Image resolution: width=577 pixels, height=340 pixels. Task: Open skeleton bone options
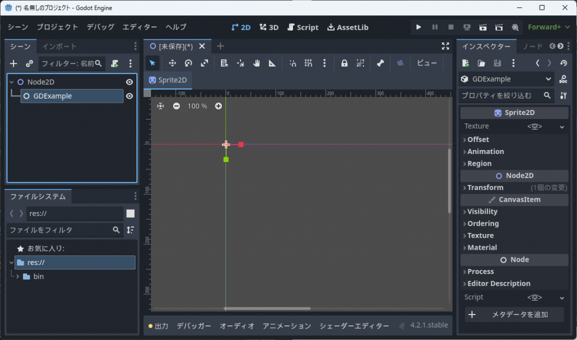[380, 63]
